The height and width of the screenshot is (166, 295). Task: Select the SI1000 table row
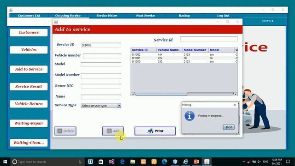(x=184, y=61)
